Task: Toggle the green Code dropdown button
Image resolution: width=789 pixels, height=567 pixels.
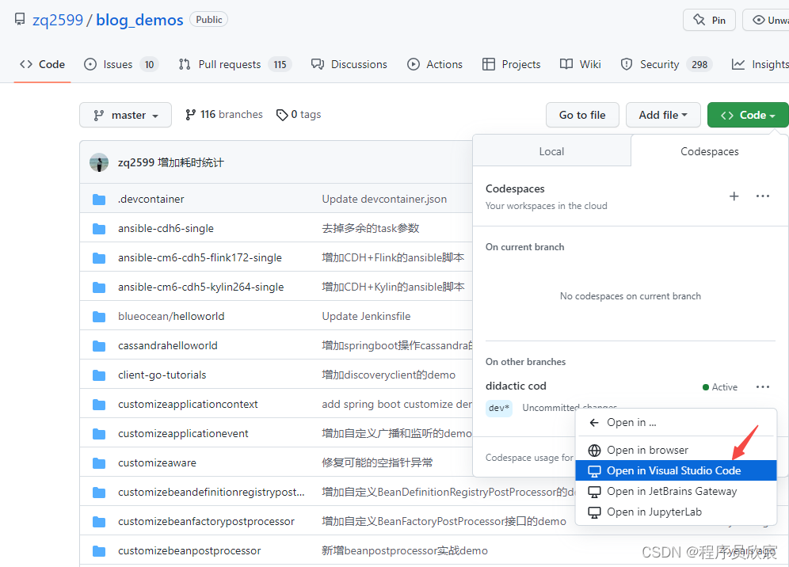Action: point(748,115)
